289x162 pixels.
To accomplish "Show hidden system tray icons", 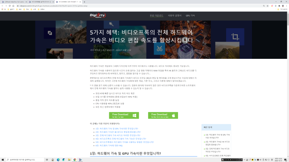I will [x=245, y=160].
